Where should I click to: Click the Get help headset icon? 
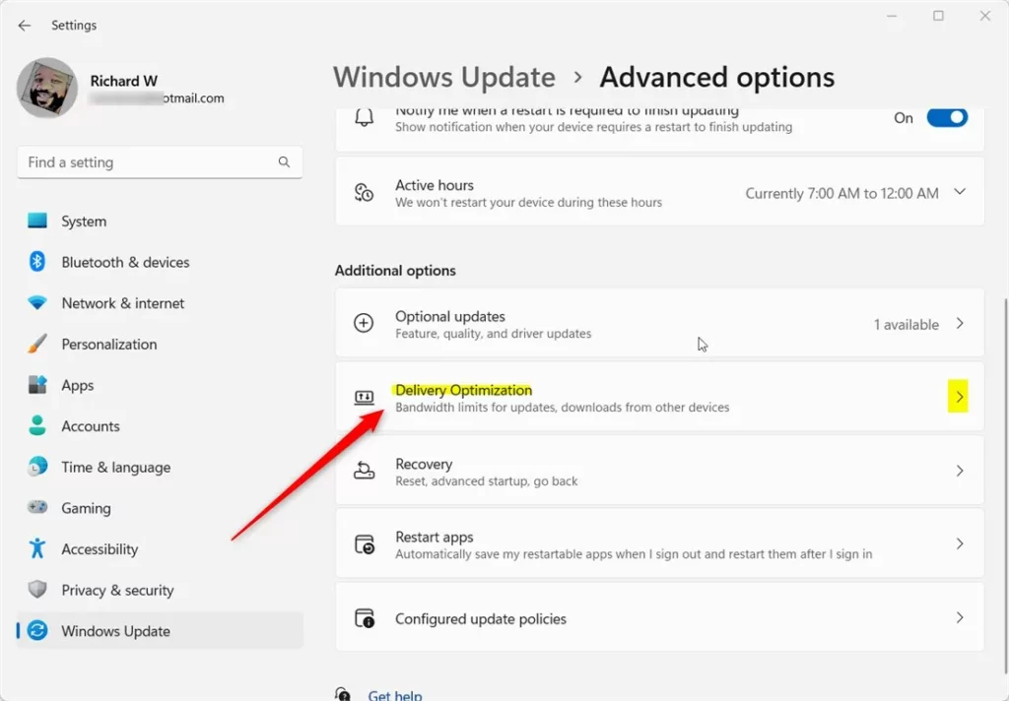(343, 694)
